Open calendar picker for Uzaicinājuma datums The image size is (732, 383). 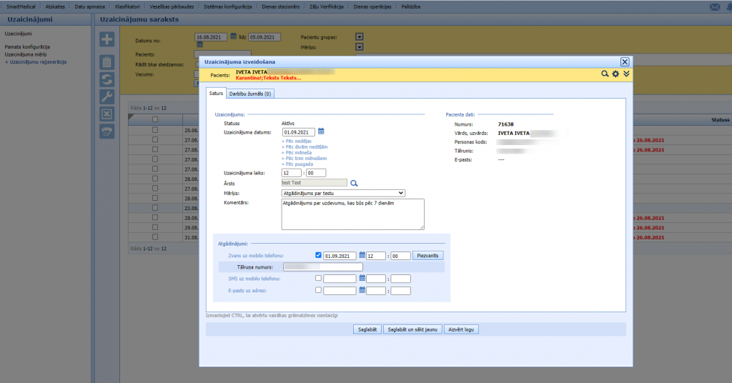coord(321,131)
